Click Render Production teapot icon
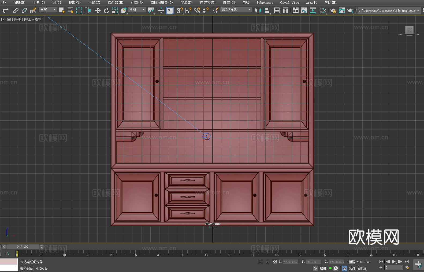 350,10
